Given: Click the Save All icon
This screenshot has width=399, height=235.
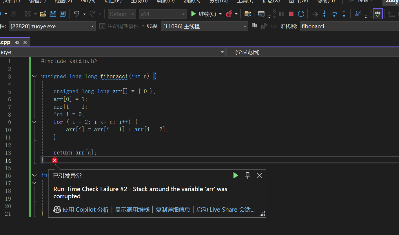Looking at the screenshot, I should coord(63,14).
